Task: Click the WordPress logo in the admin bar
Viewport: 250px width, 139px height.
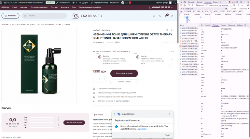Action: 1,3
